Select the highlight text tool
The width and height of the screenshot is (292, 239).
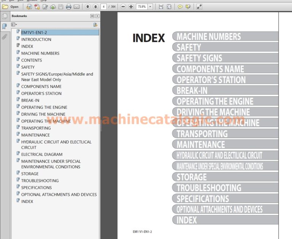188,7
